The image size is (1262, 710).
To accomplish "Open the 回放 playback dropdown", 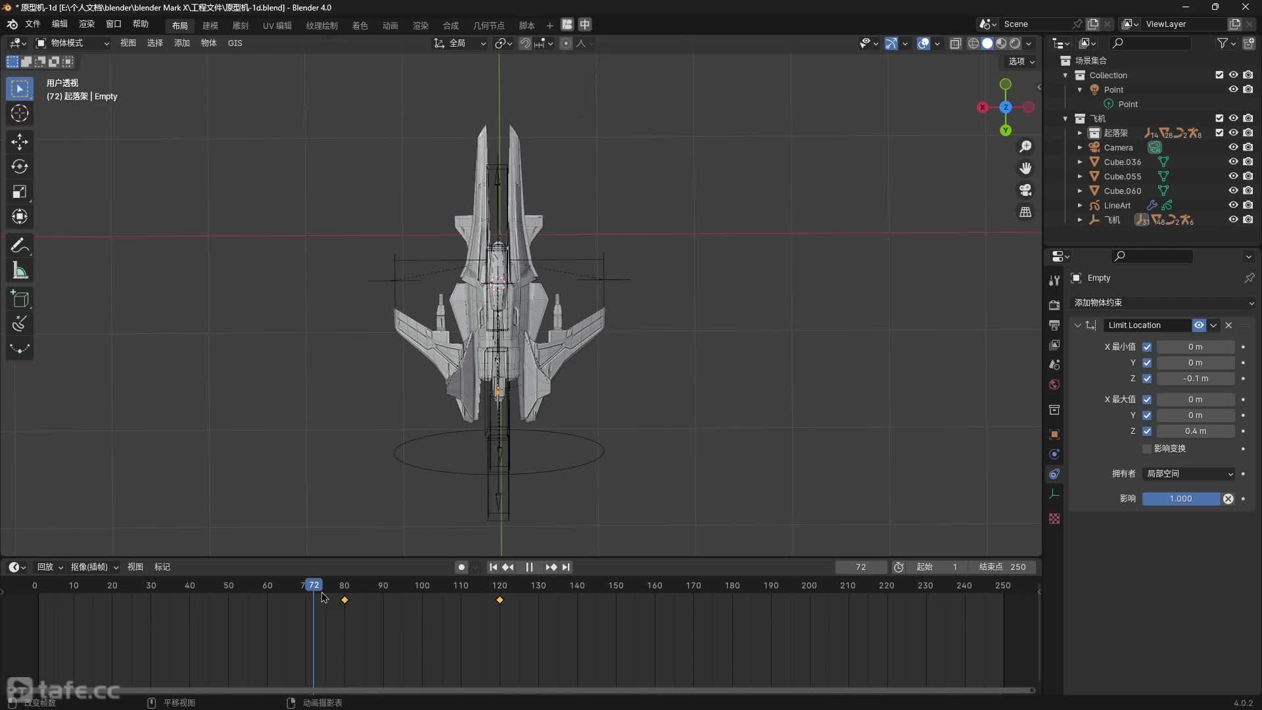I will (x=50, y=567).
